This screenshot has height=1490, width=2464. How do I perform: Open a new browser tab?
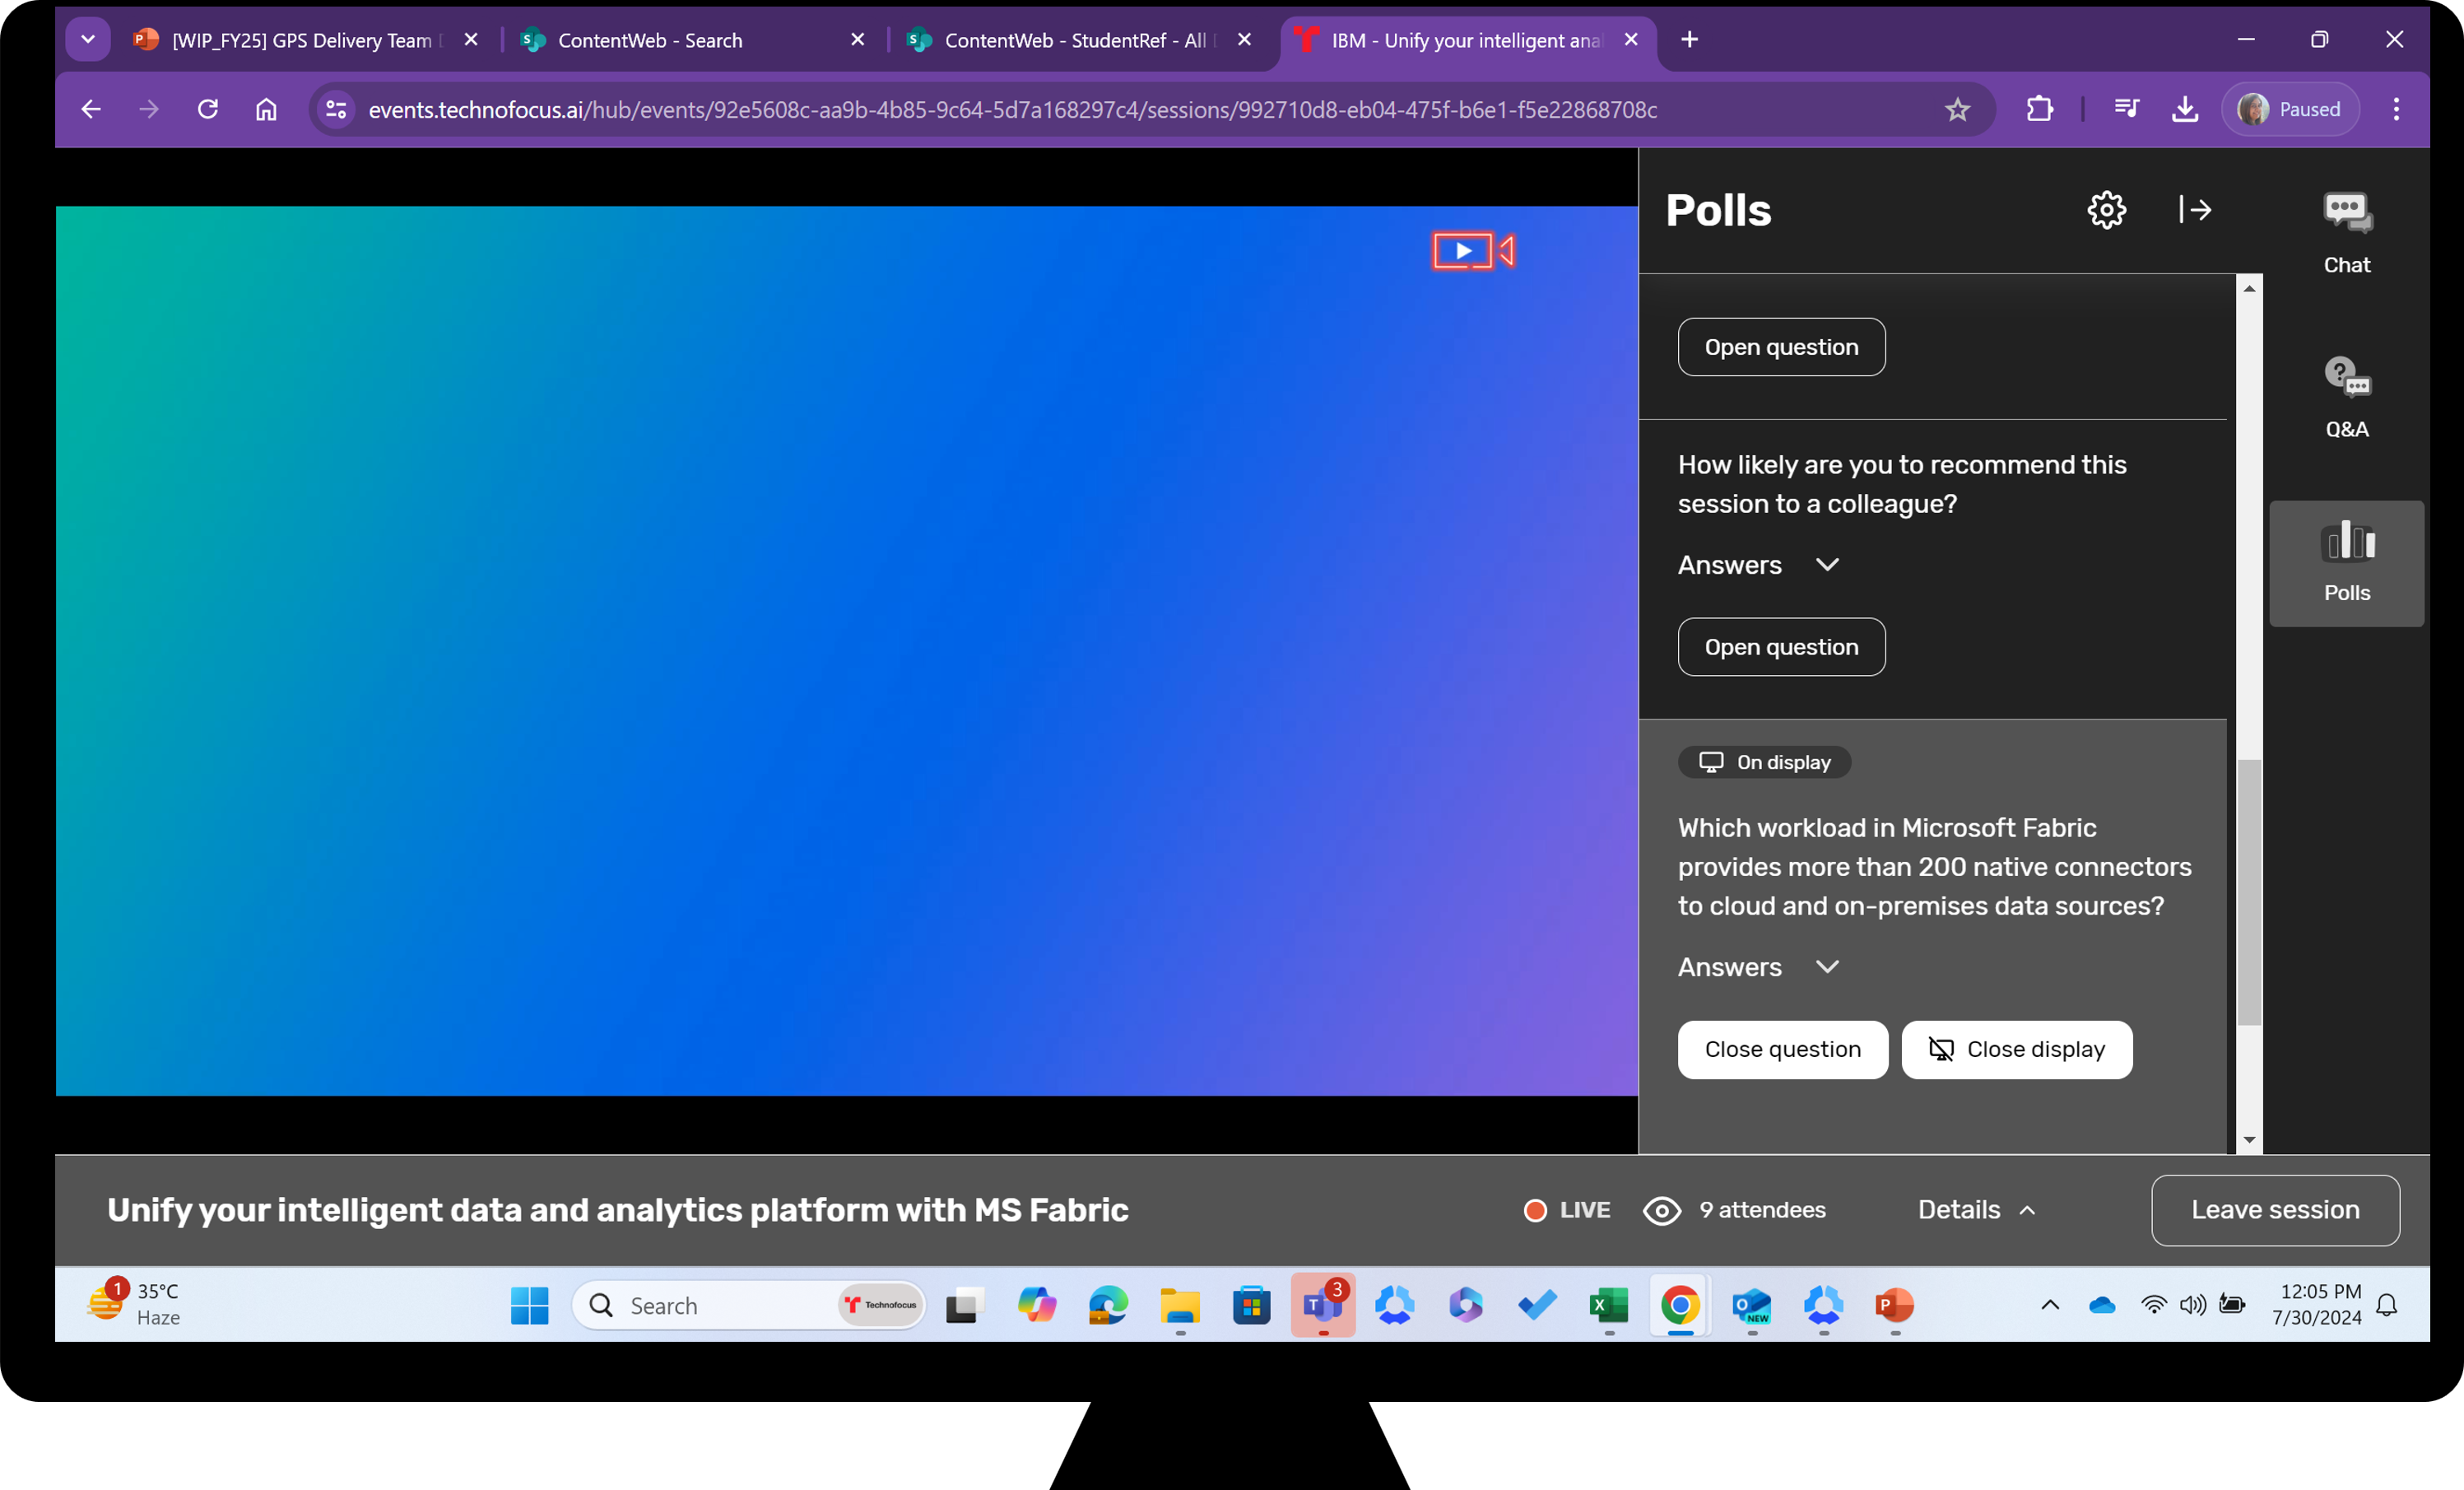1689,40
